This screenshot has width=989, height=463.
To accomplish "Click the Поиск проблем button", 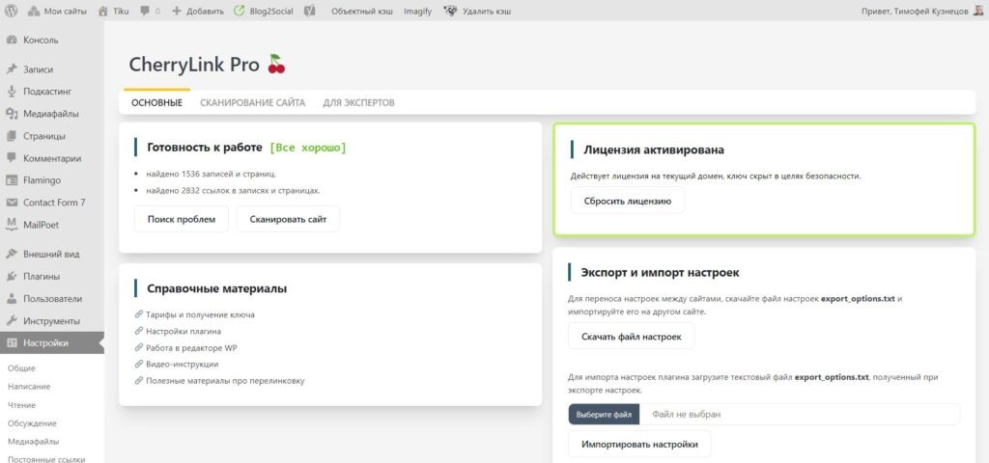I will 182,219.
